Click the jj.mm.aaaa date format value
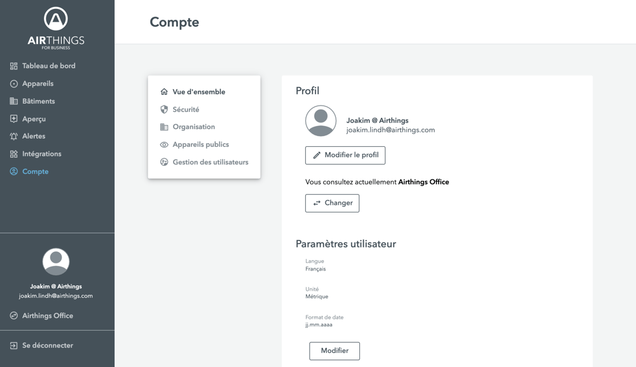The width and height of the screenshot is (636, 367). 319,324
